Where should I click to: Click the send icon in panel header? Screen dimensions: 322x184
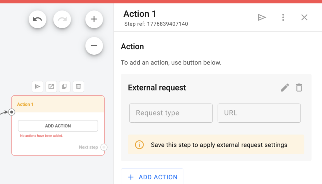coord(262,18)
